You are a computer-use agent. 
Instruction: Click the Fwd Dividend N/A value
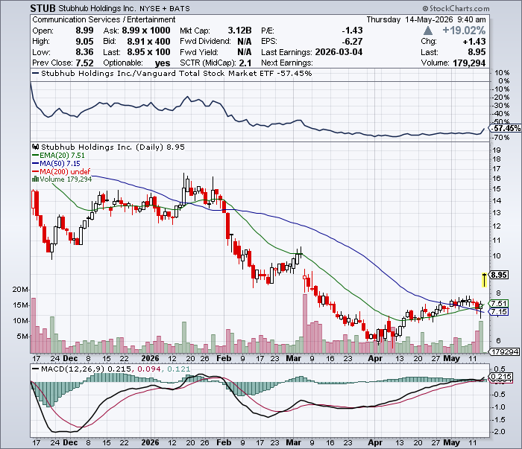[245, 42]
